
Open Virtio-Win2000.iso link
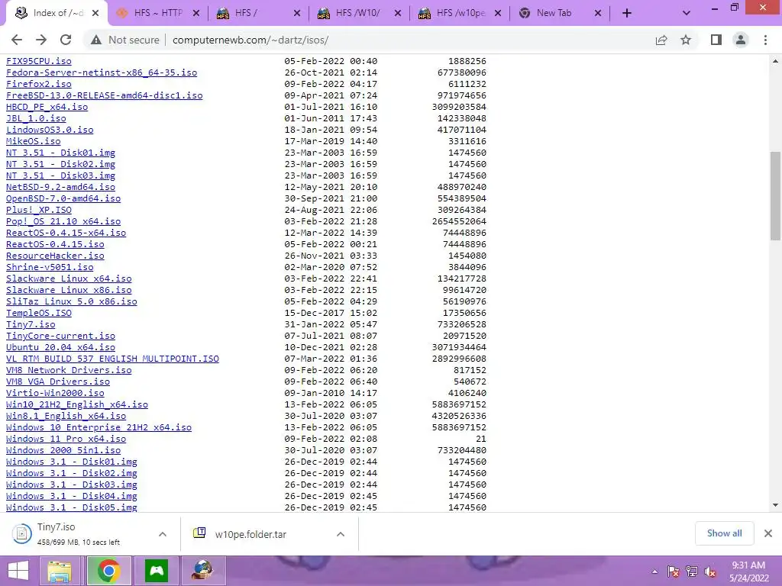coord(55,393)
